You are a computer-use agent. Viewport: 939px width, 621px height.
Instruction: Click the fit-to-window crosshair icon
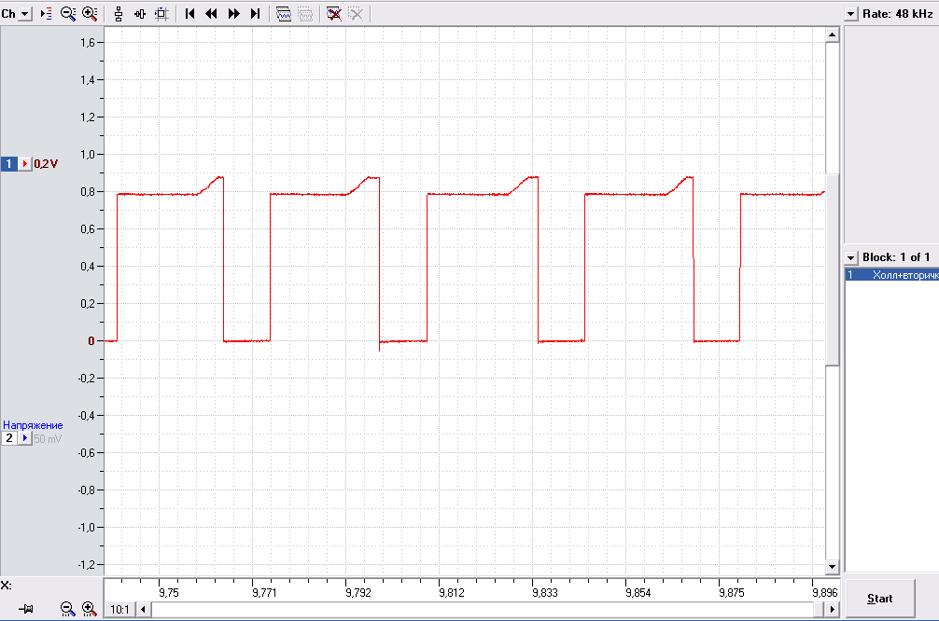[161, 13]
